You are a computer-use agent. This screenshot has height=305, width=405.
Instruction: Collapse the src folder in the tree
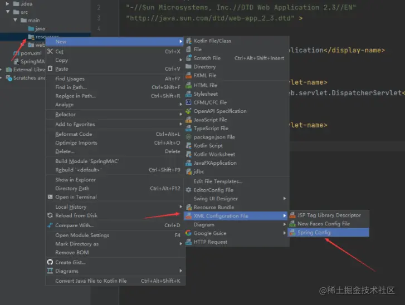8,12
